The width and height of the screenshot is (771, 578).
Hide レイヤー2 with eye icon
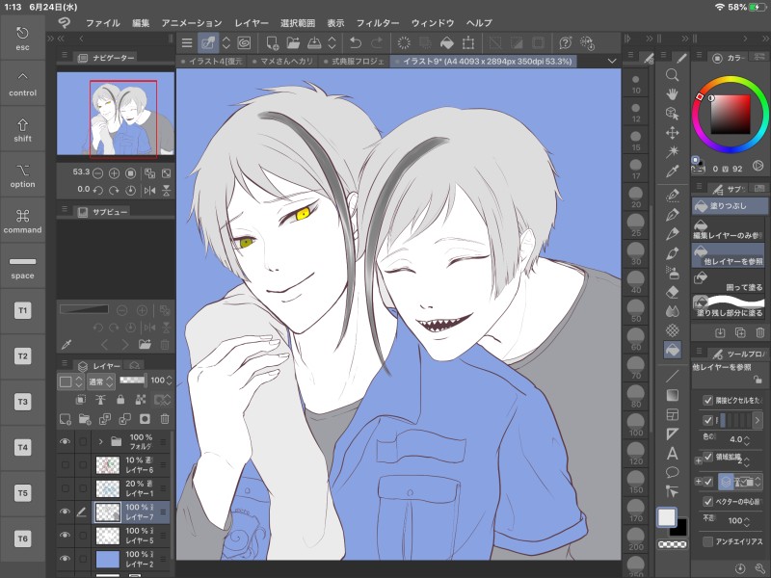tap(65, 559)
